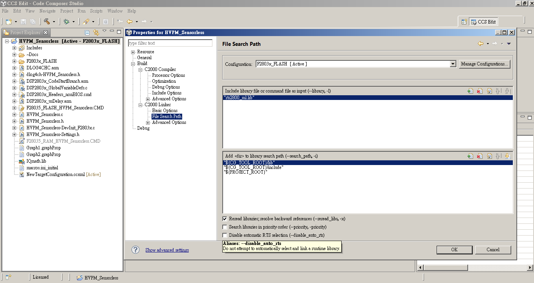Image resolution: width=534 pixels, height=283 pixels.
Task: Open the Window menu
Action: (115, 11)
